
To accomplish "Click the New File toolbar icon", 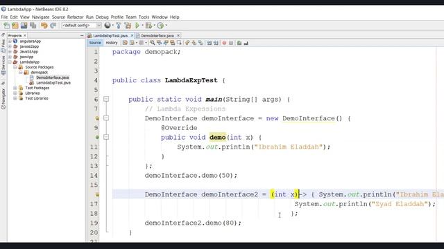I will click(x=6, y=26).
